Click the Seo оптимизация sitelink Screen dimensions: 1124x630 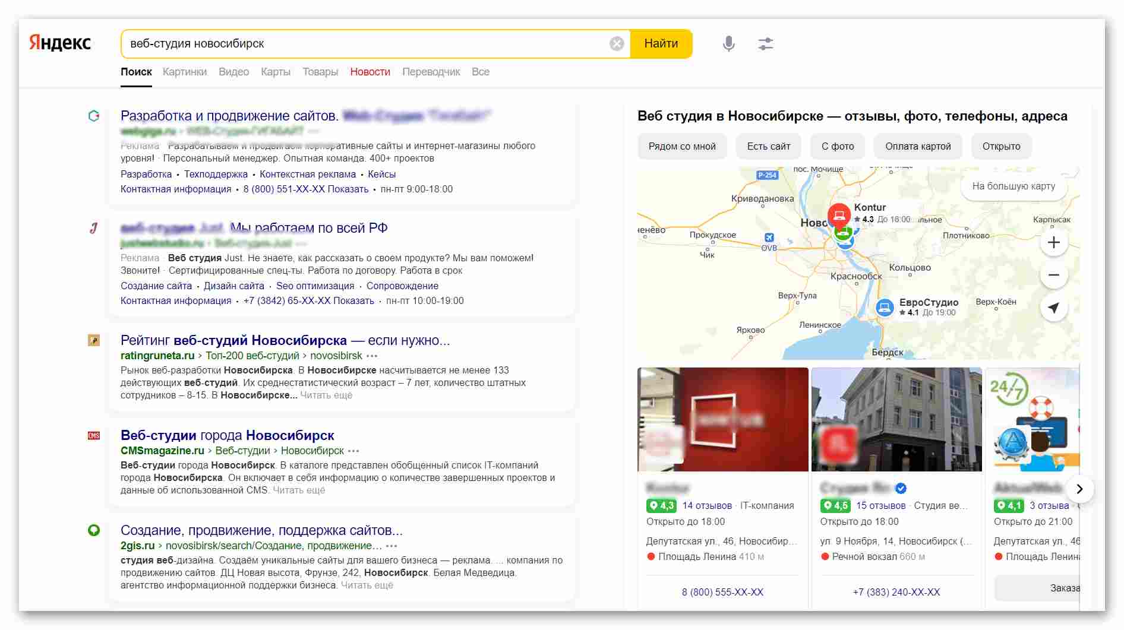(315, 286)
